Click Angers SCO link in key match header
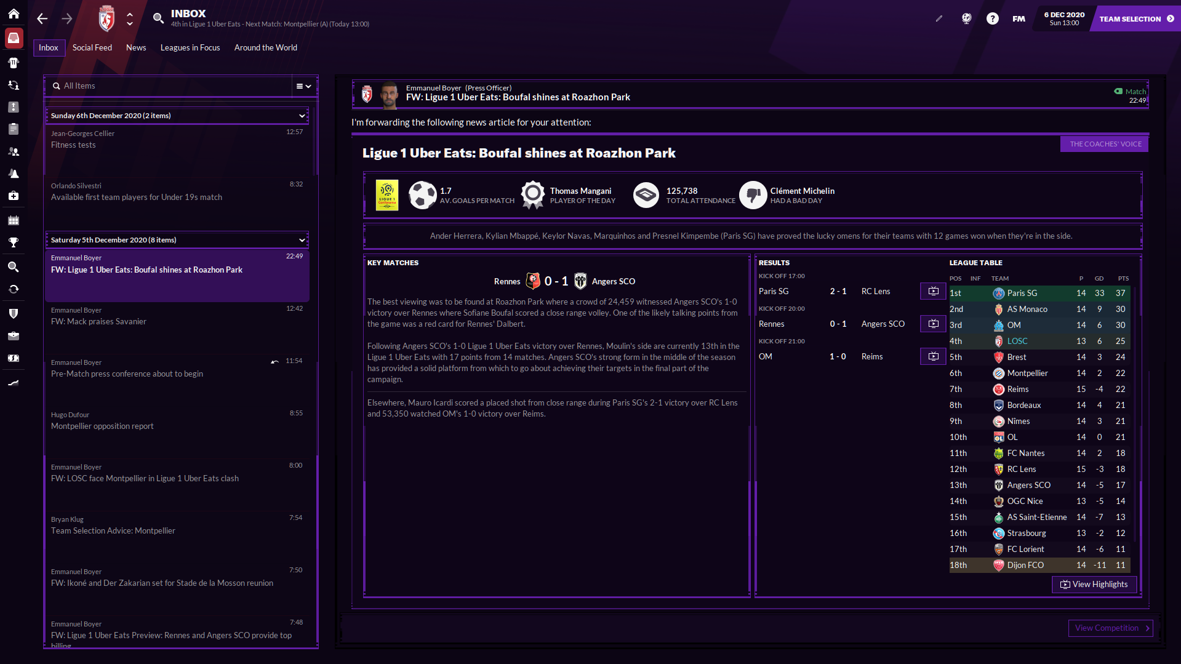This screenshot has width=1181, height=664. (x=613, y=281)
